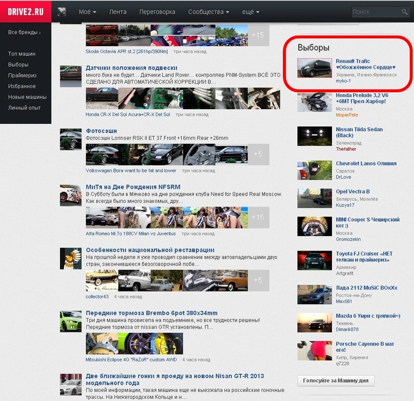Open the Лента tab
The width and height of the screenshot is (414, 401).
pyautogui.click(x=118, y=12)
